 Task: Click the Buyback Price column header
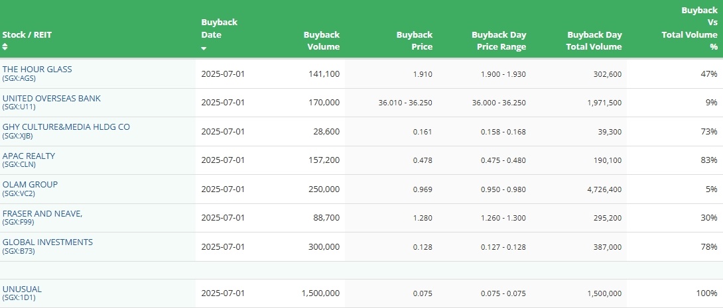click(414, 40)
